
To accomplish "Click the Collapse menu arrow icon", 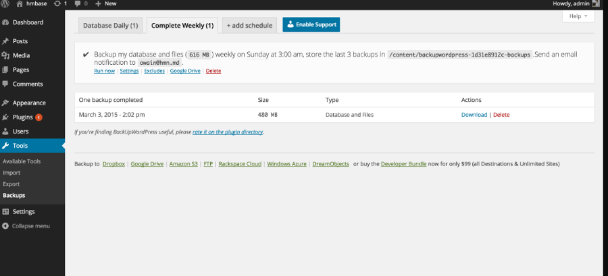I will (x=5, y=226).
